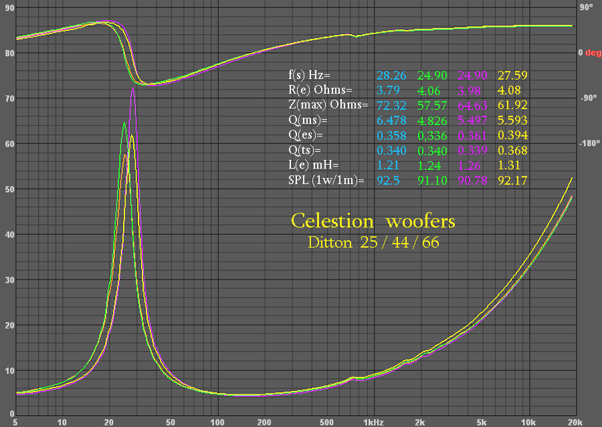Select Z(max) value 72.32

point(391,105)
